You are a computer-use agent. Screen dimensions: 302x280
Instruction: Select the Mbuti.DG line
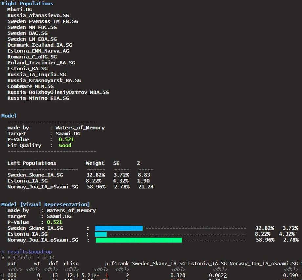(x=20, y=10)
